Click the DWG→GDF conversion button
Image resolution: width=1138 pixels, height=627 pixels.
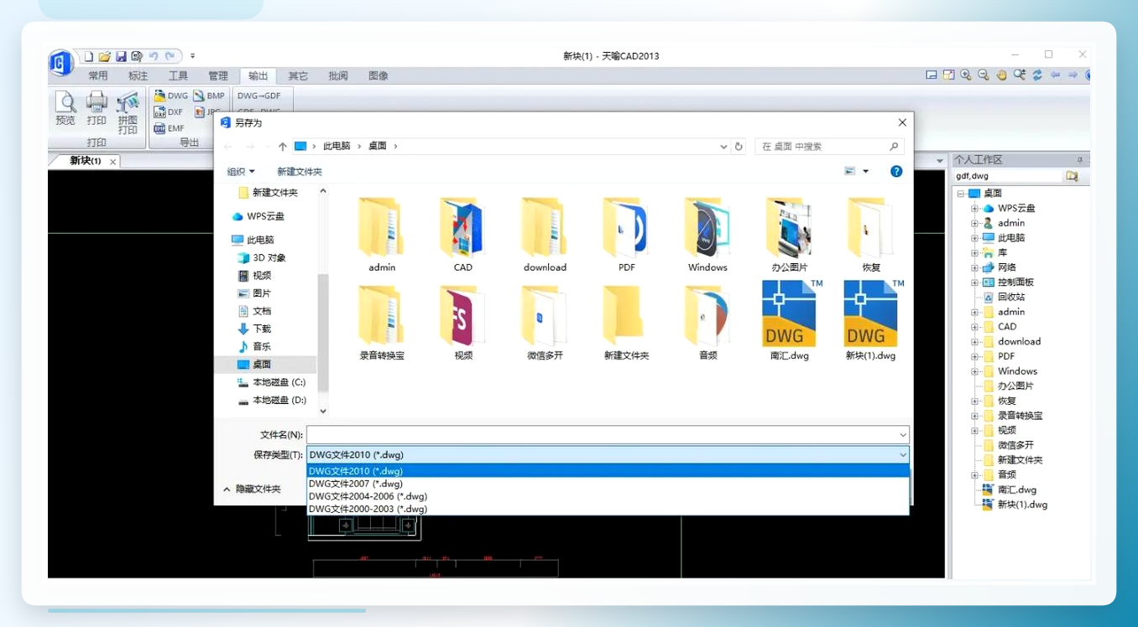click(258, 96)
